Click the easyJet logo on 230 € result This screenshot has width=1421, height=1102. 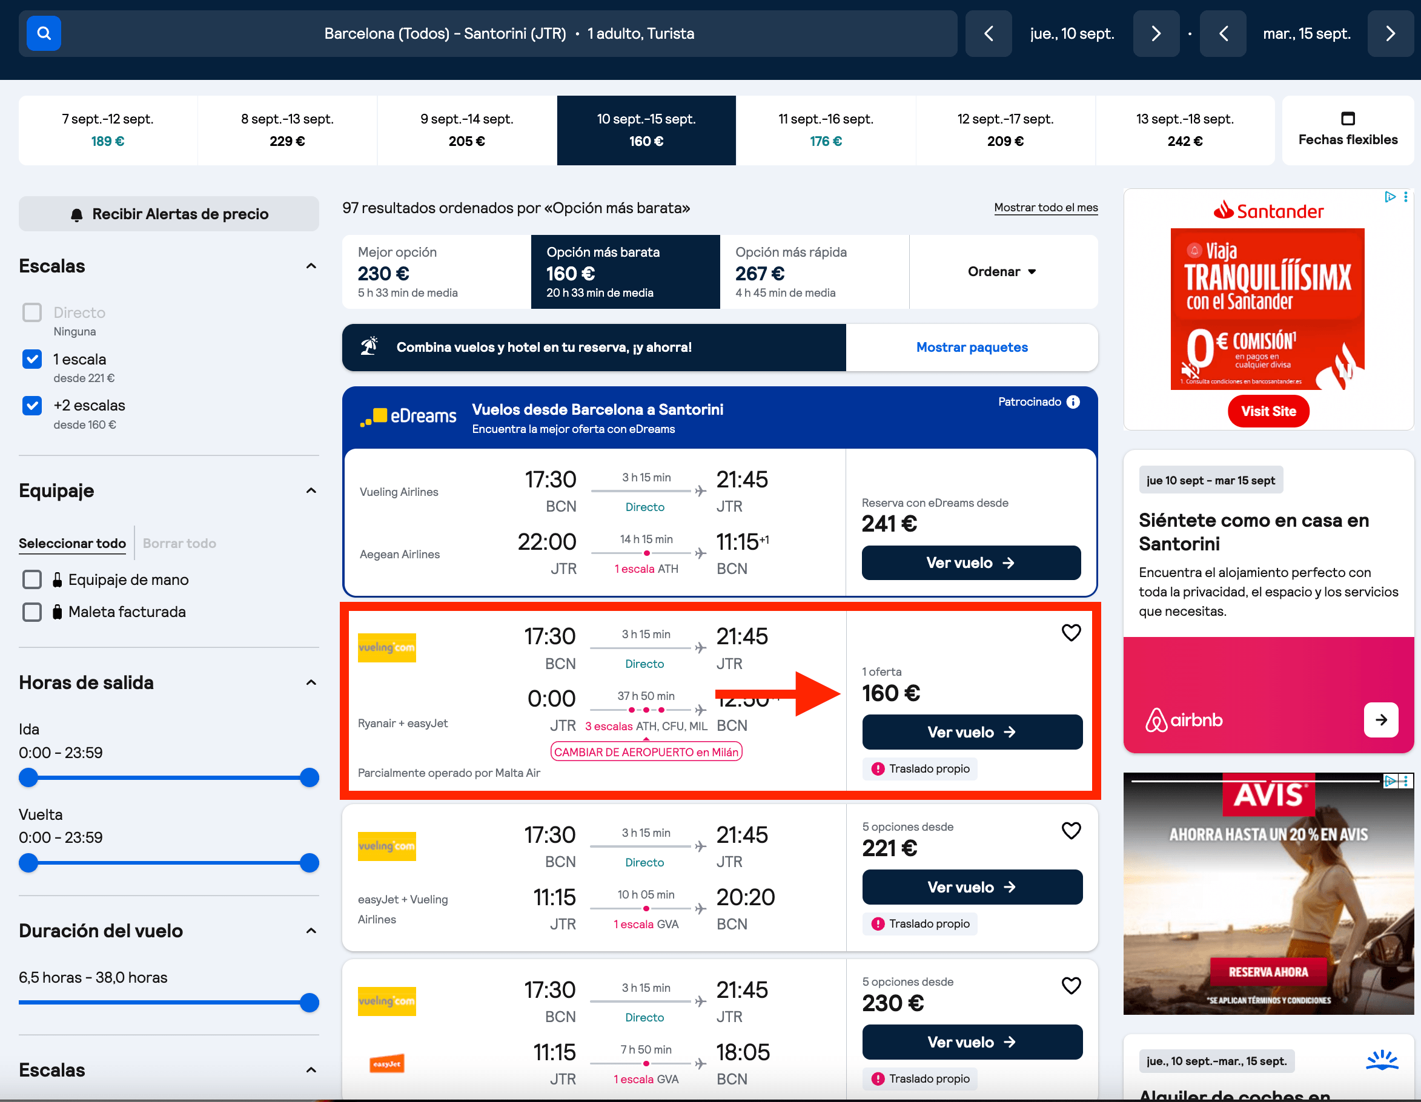[386, 1064]
